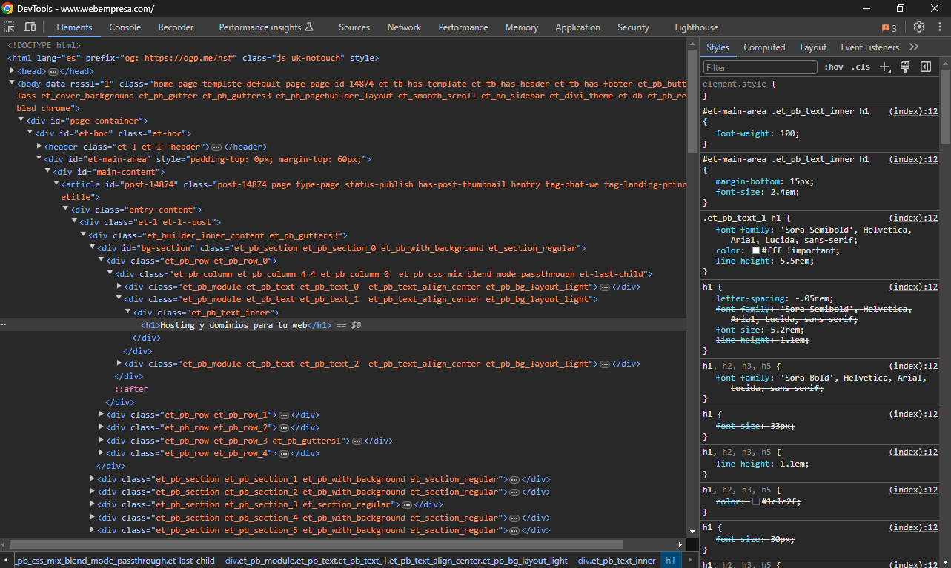The height and width of the screenshot is (568, 951).
Task: Click the flask icon beside Performance insights
Action: [309, 27]
